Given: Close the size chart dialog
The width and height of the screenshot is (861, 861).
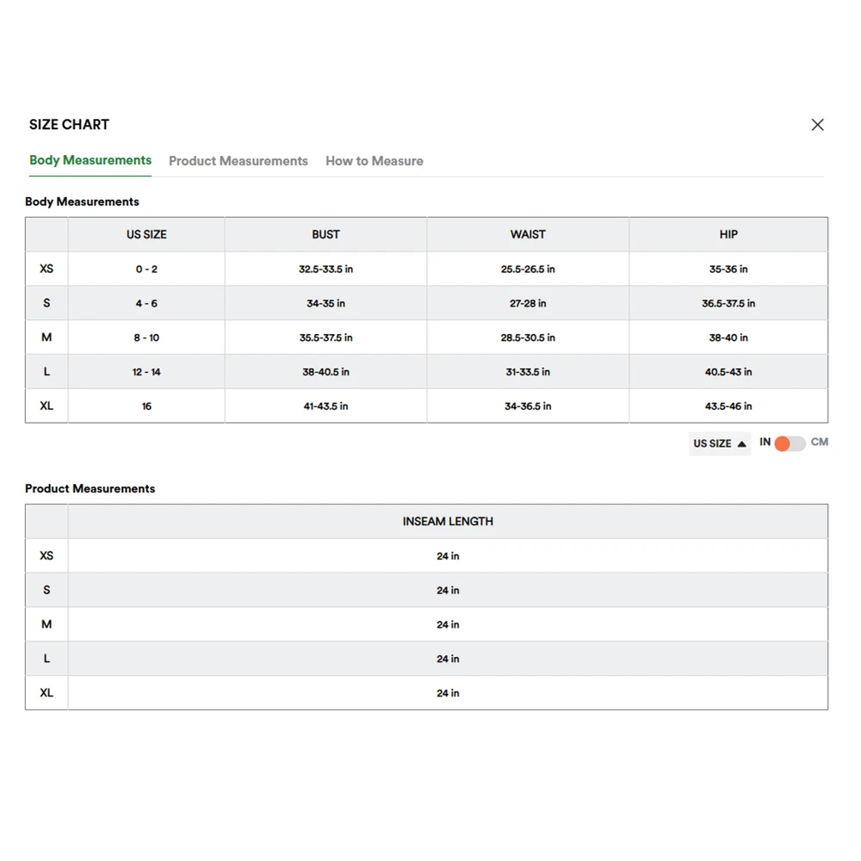Looking at the screenshot, I should [817, 125].
